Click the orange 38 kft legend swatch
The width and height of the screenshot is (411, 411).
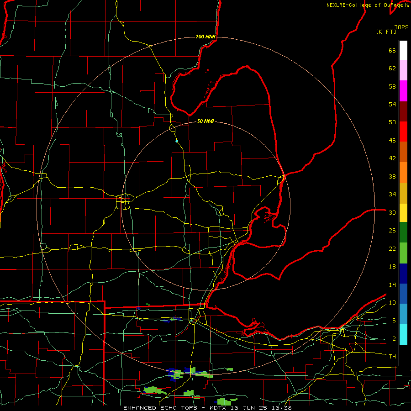[x=403, y=173]
